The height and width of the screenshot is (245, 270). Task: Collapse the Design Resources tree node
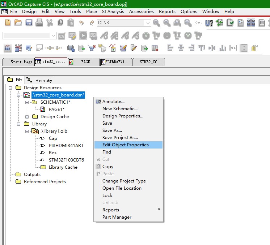pyautogui.click(x=10, y=88)
